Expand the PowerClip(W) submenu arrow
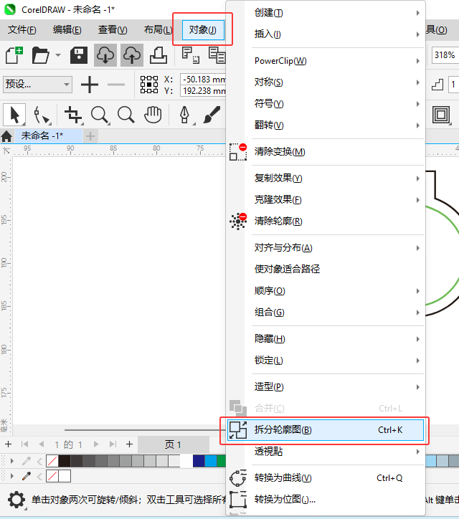Viewport: 459px width, 519px height. 418,61
